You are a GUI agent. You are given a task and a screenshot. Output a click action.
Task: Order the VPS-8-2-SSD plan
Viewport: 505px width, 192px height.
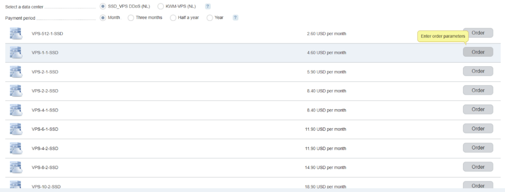[x=478, y=167]
